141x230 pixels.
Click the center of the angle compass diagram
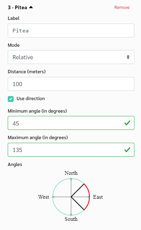(x=71, y=197)
